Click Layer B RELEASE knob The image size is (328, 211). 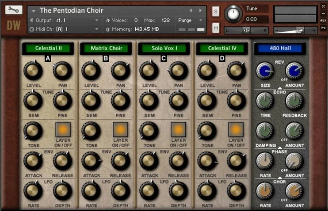pyautogui.click(x=120, y=161)
